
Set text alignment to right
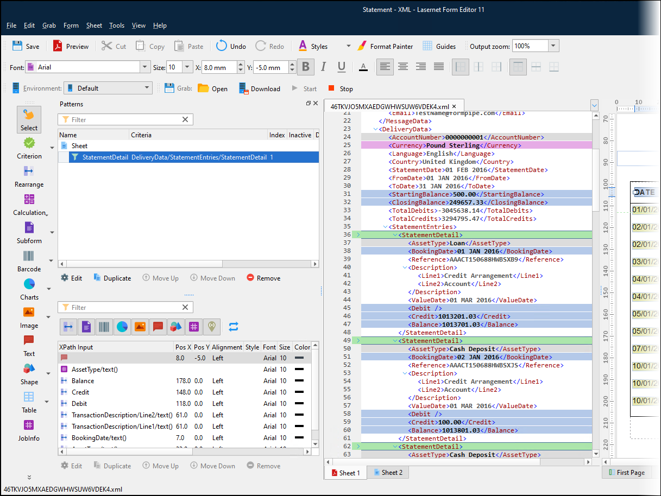click(421, 67)
